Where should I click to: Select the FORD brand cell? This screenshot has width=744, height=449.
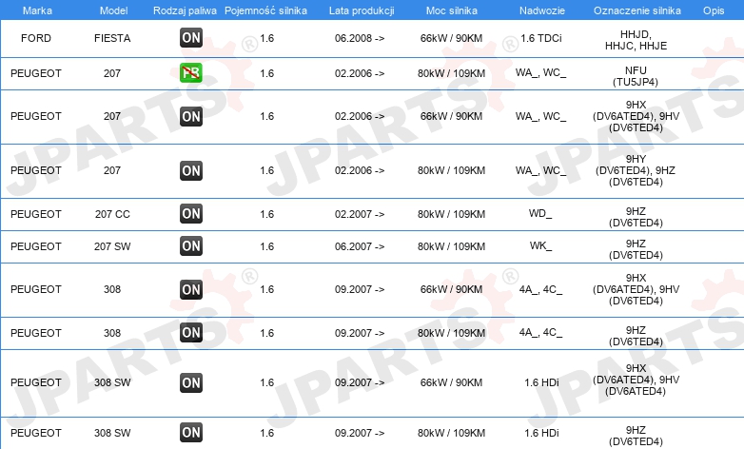pyautogui.click(x=36, y=38)
